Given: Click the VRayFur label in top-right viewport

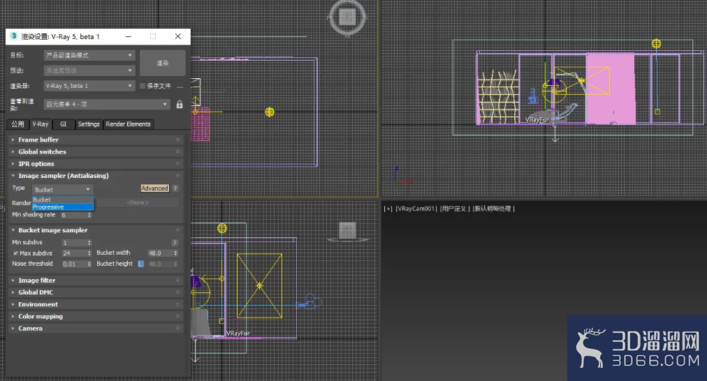Looking at the screenshot, I should click(537, 120).
